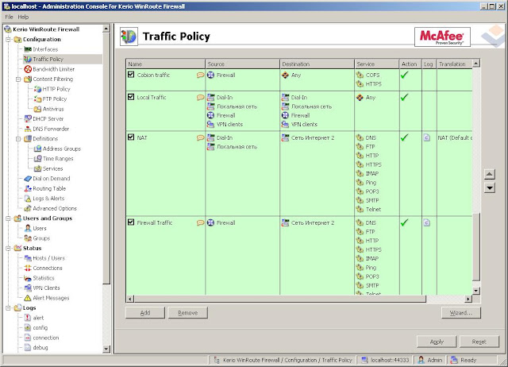
Task: Click the rules table horizontal scrollbar thumb
Action: coord(280,299)
